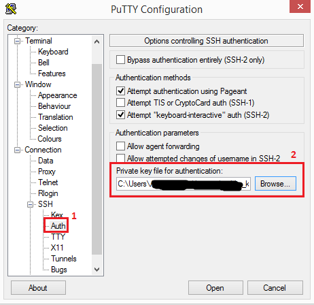Select the Window category

38,84
